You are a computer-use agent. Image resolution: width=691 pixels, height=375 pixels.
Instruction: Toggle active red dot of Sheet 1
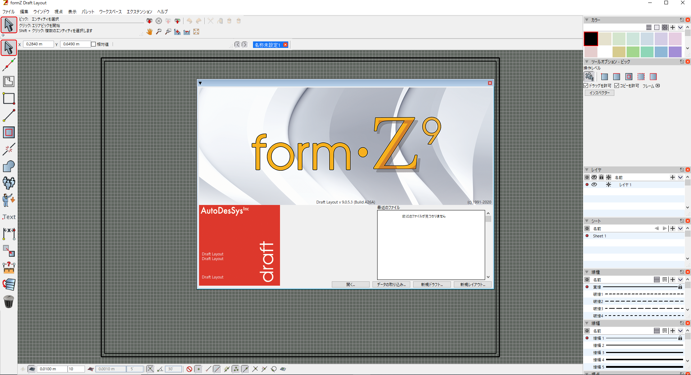(587, 236)
